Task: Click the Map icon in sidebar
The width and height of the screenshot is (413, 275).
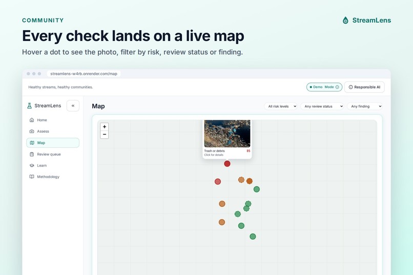Action: pyautogui.click(x=32, y=143)
